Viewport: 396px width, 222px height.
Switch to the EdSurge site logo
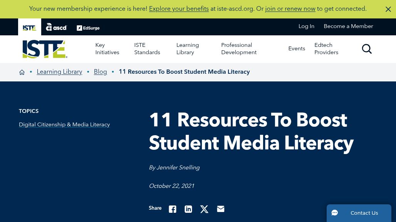coord(88,28)
